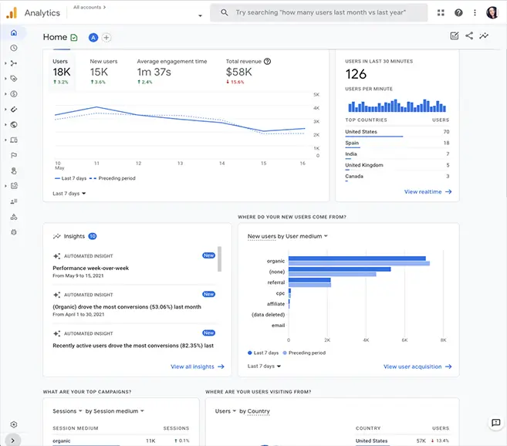This screenshot has width=507, height=446.
Task: Open Monetization dollar icon in sidebar
Action: 14,93
